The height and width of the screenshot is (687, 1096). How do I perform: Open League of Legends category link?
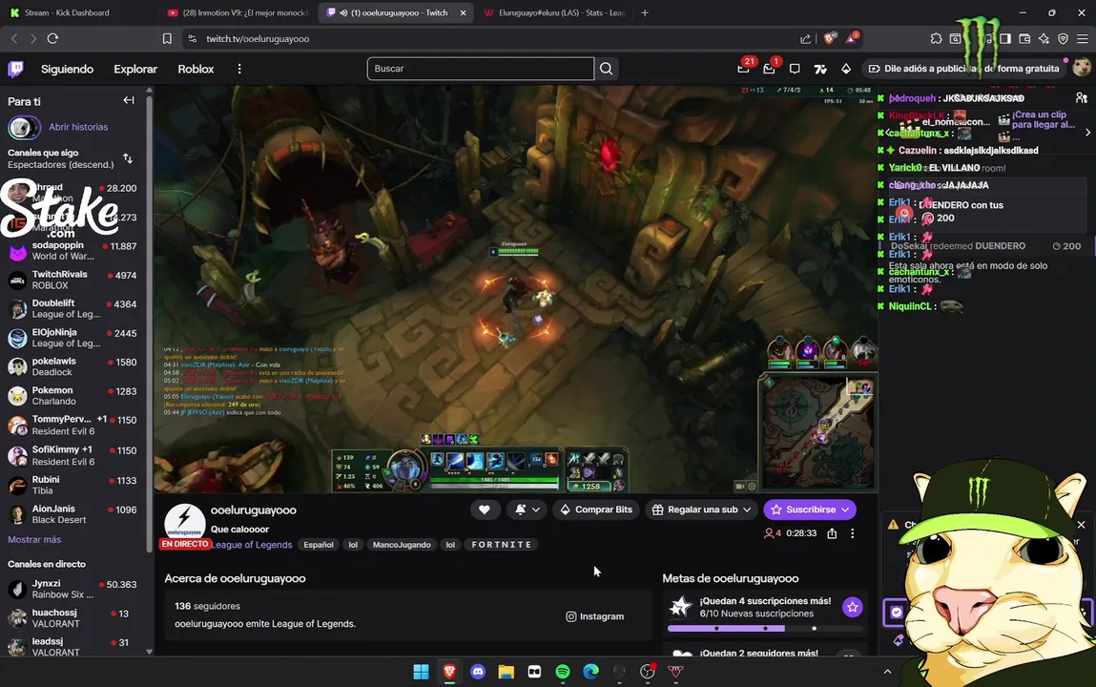252,545
